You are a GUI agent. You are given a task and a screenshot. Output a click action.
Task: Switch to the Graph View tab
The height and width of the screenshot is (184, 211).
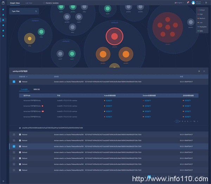click(x=15, y=2)
